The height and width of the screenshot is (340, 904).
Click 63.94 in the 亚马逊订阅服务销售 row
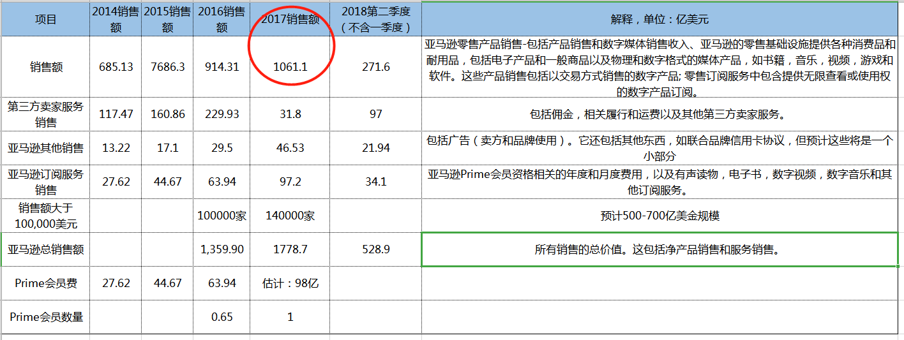point(222,182)
